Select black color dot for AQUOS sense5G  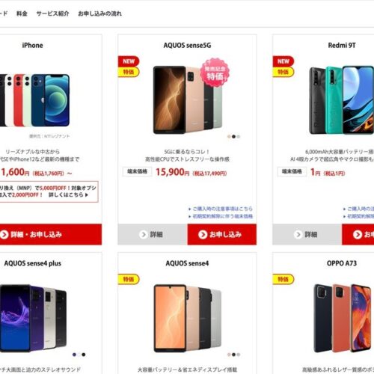click(x=233, y=136)
